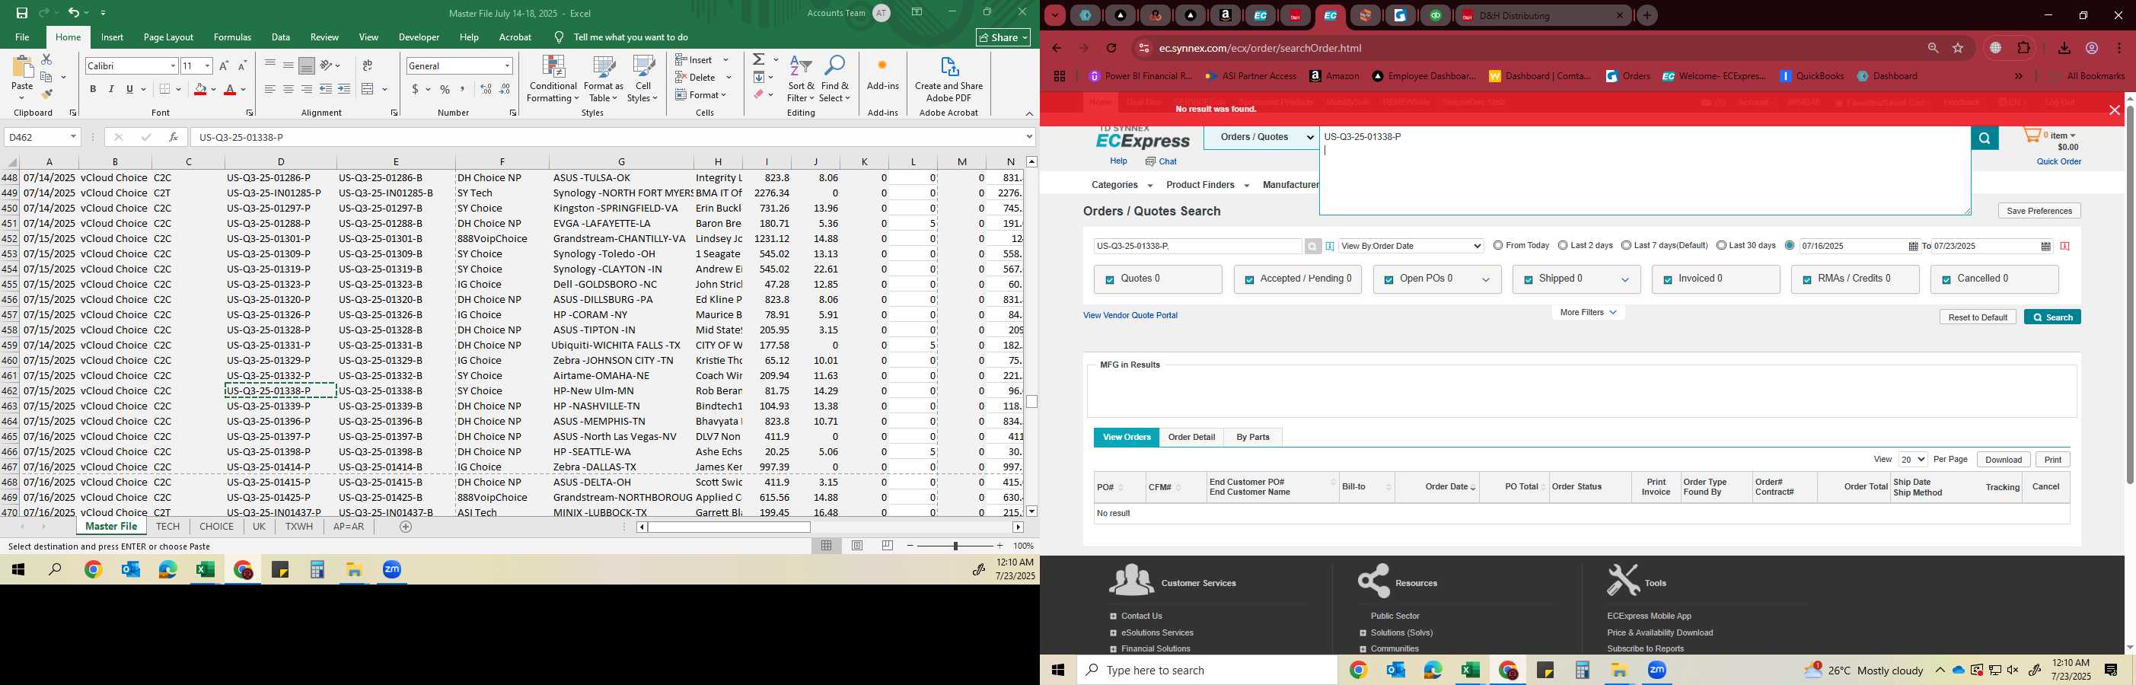
Task: Click the ECExpress search magnifier button
Action: coord(1985,139)
